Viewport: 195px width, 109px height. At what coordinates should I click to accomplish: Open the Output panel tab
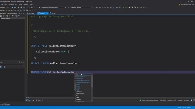pyautogui.click(x=7, y=104)
